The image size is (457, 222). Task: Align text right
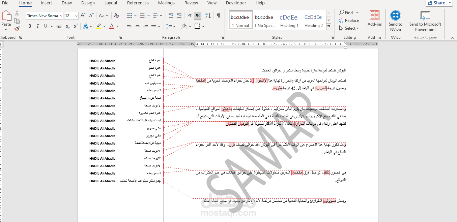146,26
